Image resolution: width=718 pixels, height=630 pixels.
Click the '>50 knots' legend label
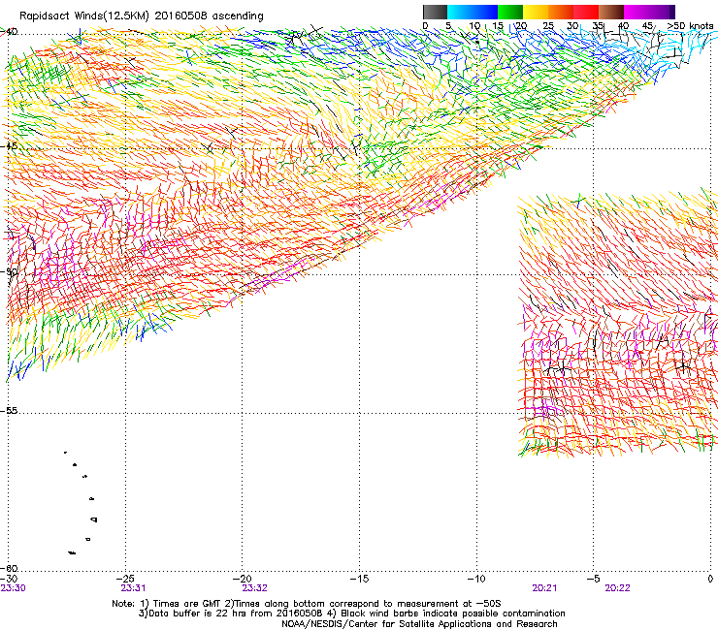690,26
